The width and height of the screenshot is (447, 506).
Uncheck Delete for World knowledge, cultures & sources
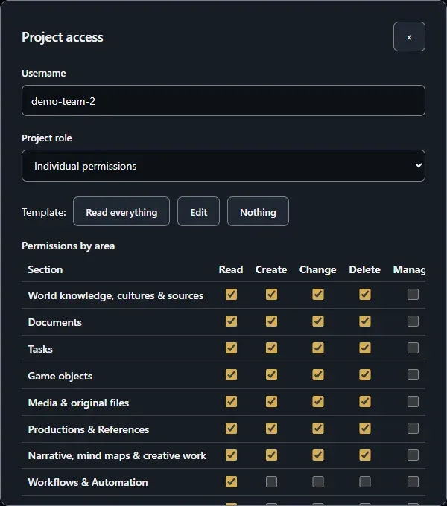365,295
